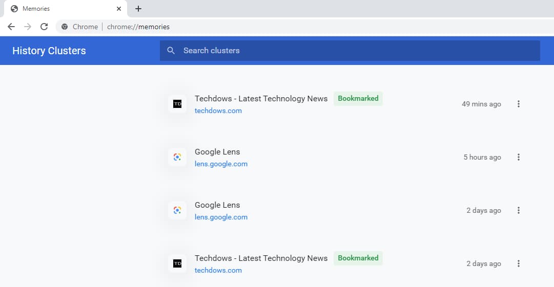Click the 2 days ago timestamp on Techdows row
The height and width of the screenshot is (287, 554).
[x=484, y=264]
